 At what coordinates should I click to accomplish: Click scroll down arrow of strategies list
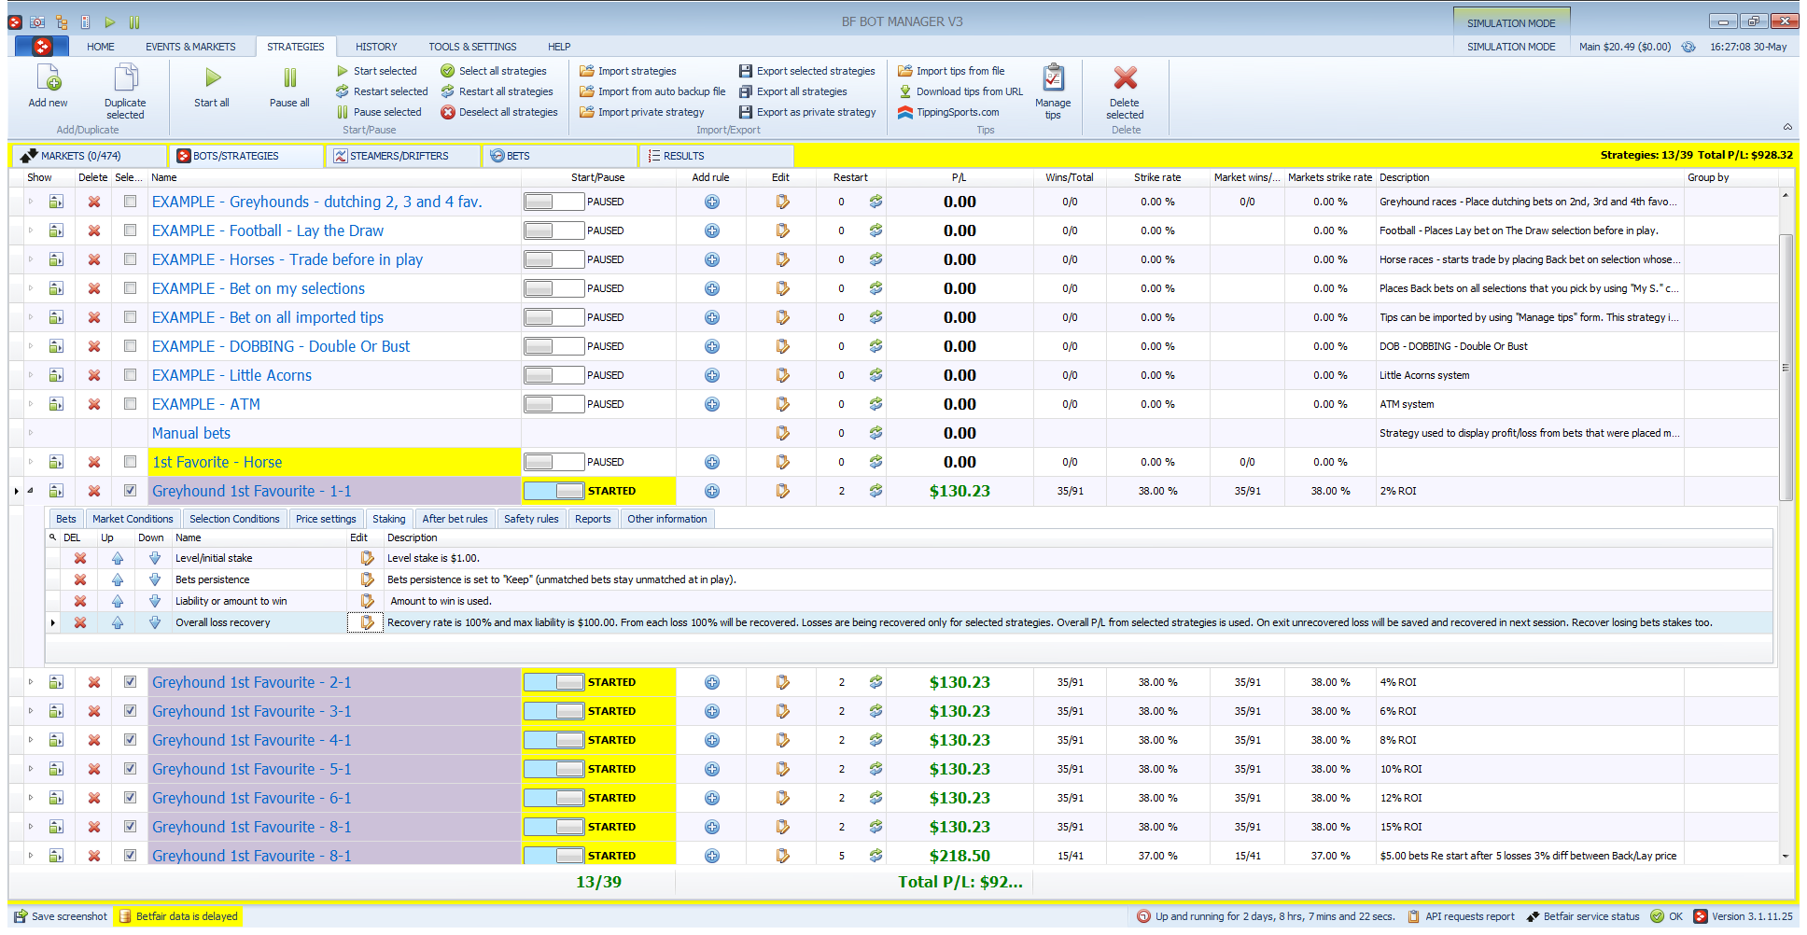tap(1786, 856)
